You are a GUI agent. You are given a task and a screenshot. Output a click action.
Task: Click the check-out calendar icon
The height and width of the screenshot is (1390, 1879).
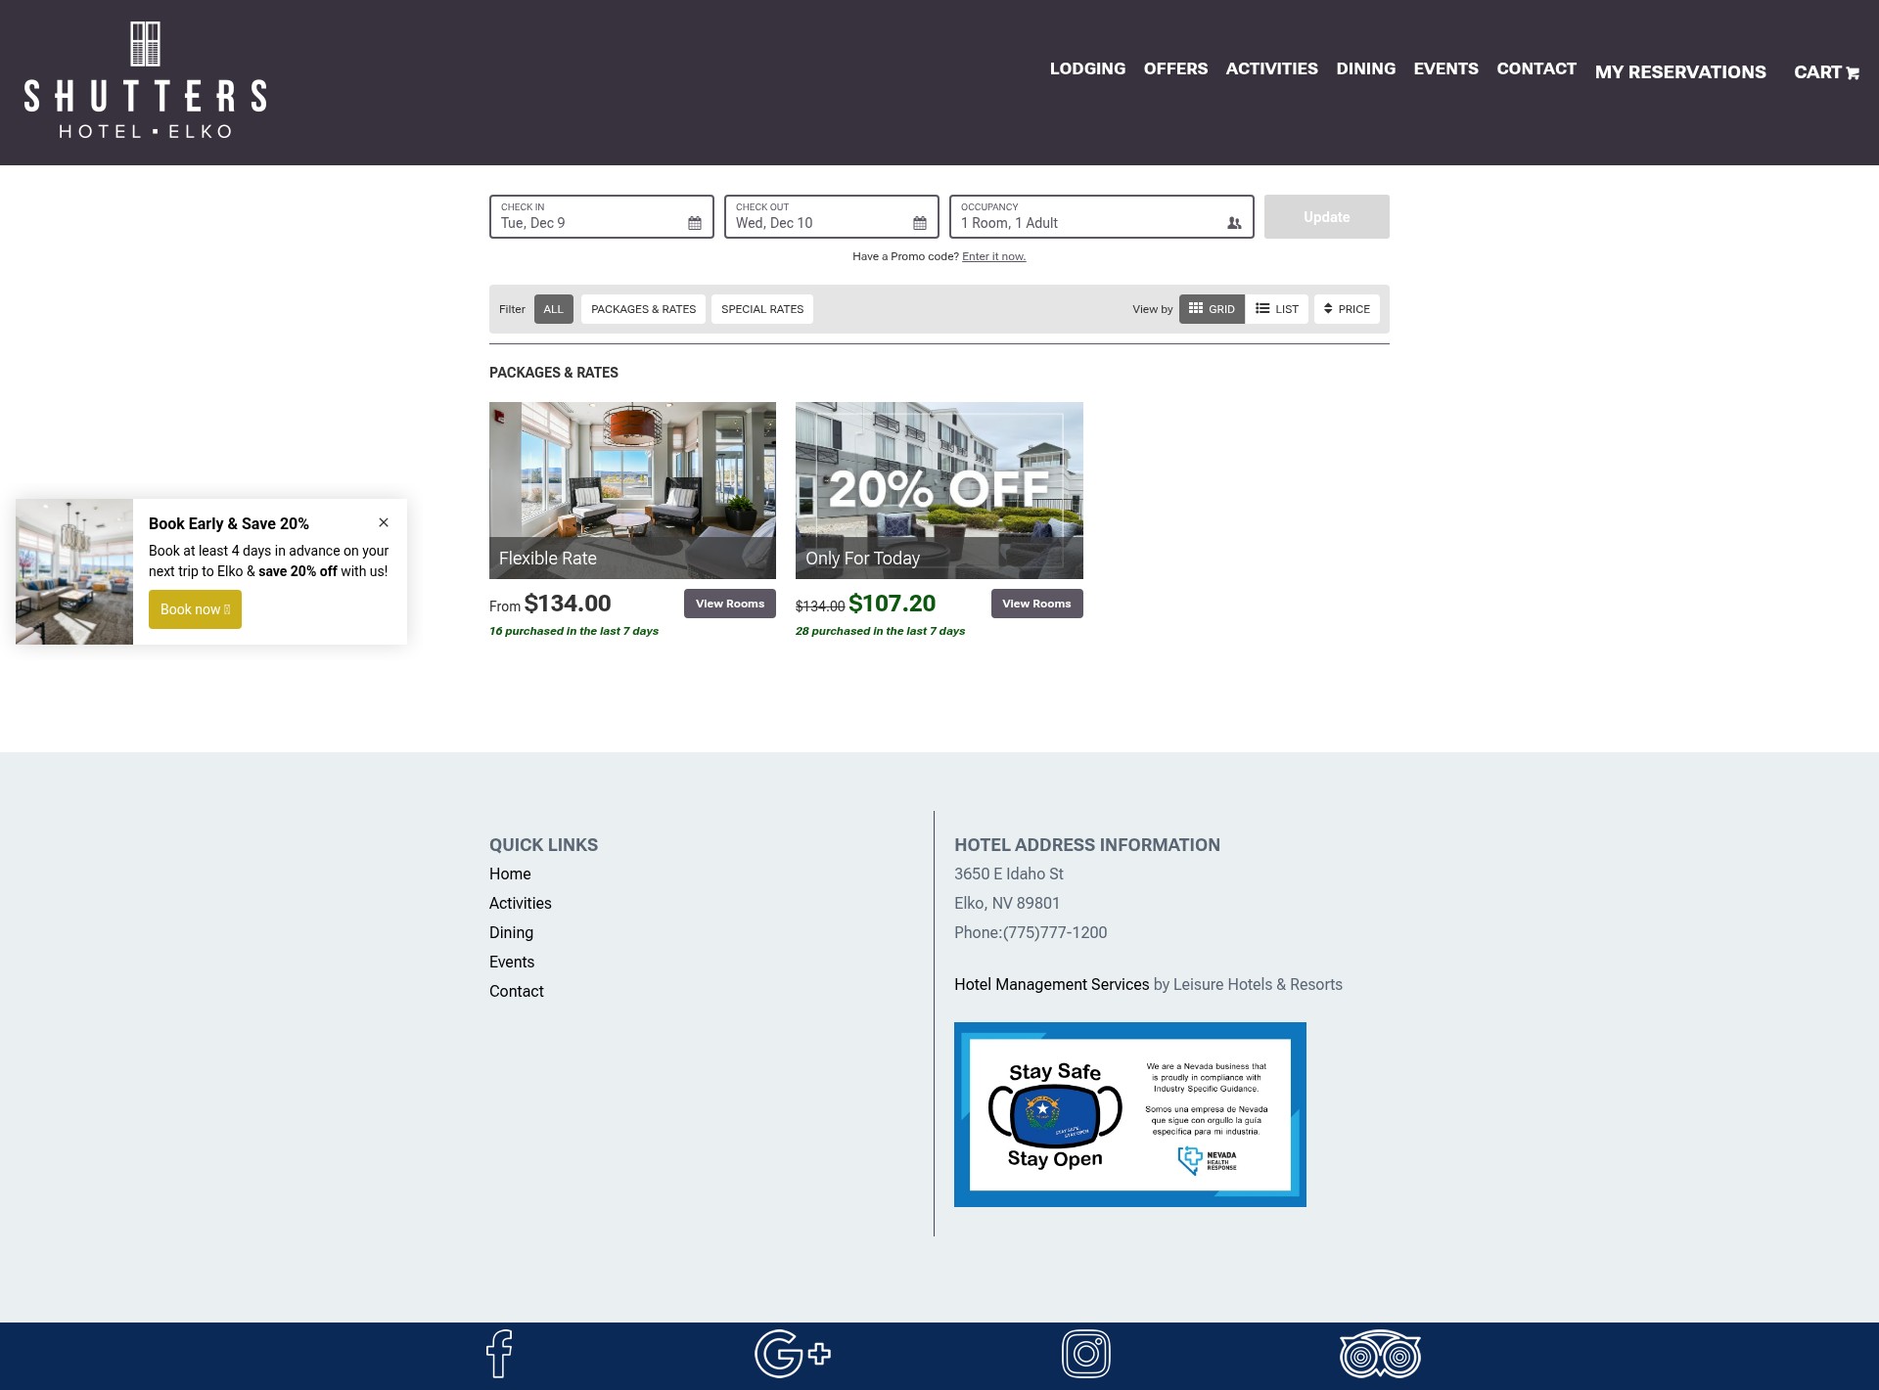pos(920,223)
